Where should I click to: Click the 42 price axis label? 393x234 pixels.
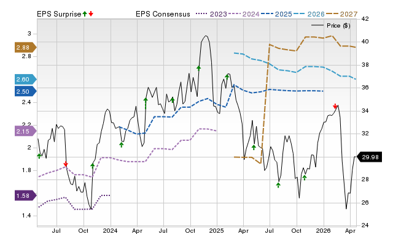click(365, 19)
